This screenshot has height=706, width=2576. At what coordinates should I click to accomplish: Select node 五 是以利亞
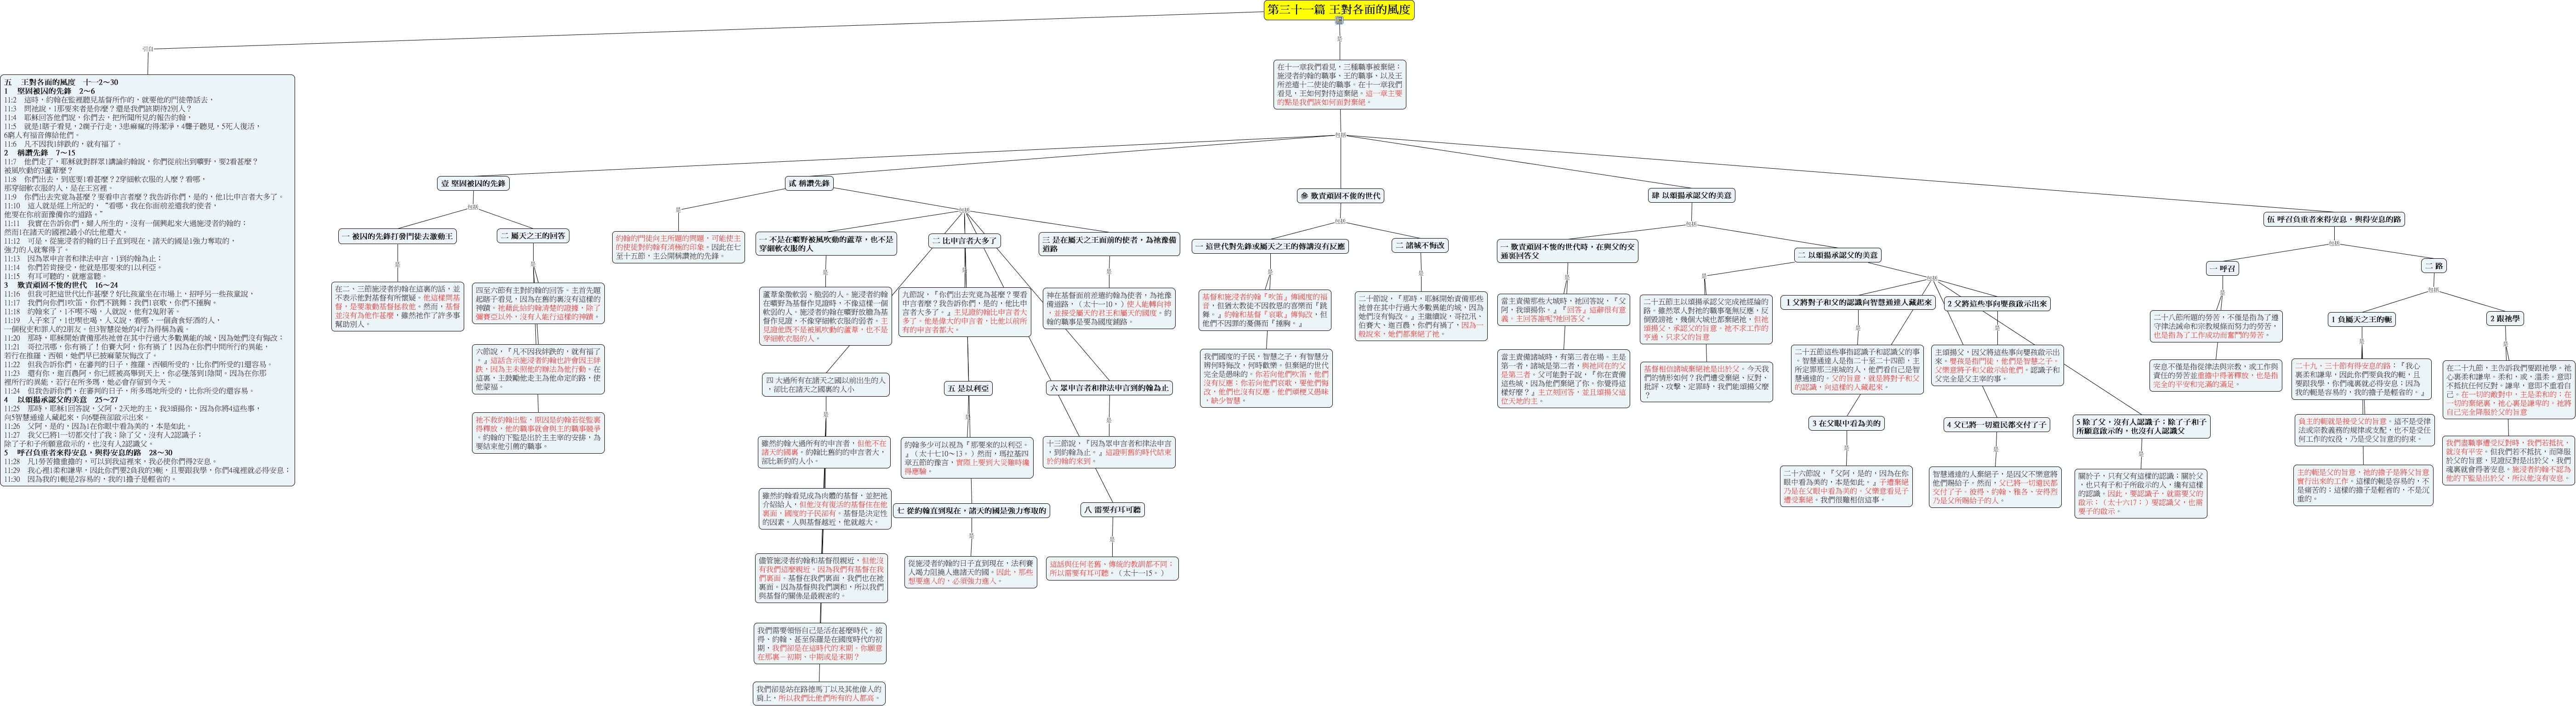pos(968,388)
